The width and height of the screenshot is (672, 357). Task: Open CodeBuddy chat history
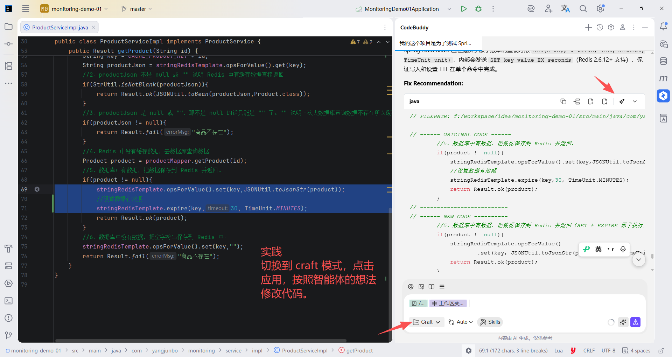click(600, 27)
